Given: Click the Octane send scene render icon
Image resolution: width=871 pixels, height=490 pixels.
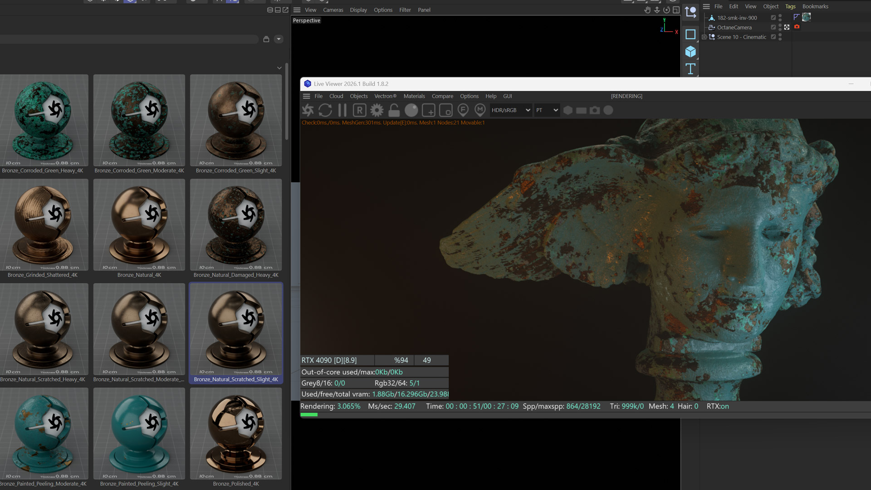Looking at the screenshot, I should 308,110.
